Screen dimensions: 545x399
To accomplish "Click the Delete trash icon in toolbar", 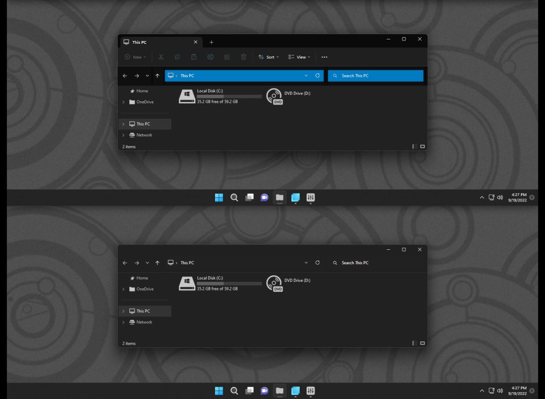I will 244,57.
